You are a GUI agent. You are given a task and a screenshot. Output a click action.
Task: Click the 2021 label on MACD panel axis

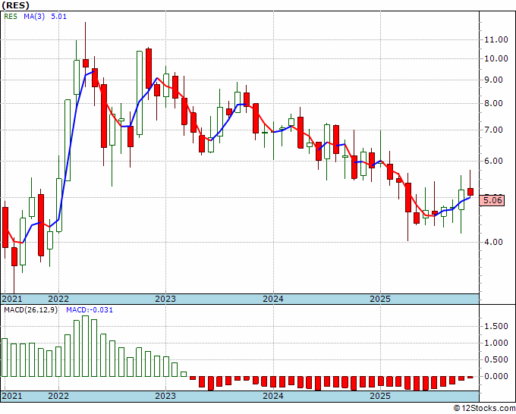[x=12, y=396]
